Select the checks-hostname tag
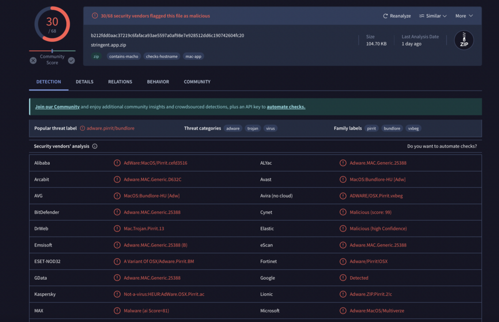The image size is (499, 322). click(x=162, y=57)
